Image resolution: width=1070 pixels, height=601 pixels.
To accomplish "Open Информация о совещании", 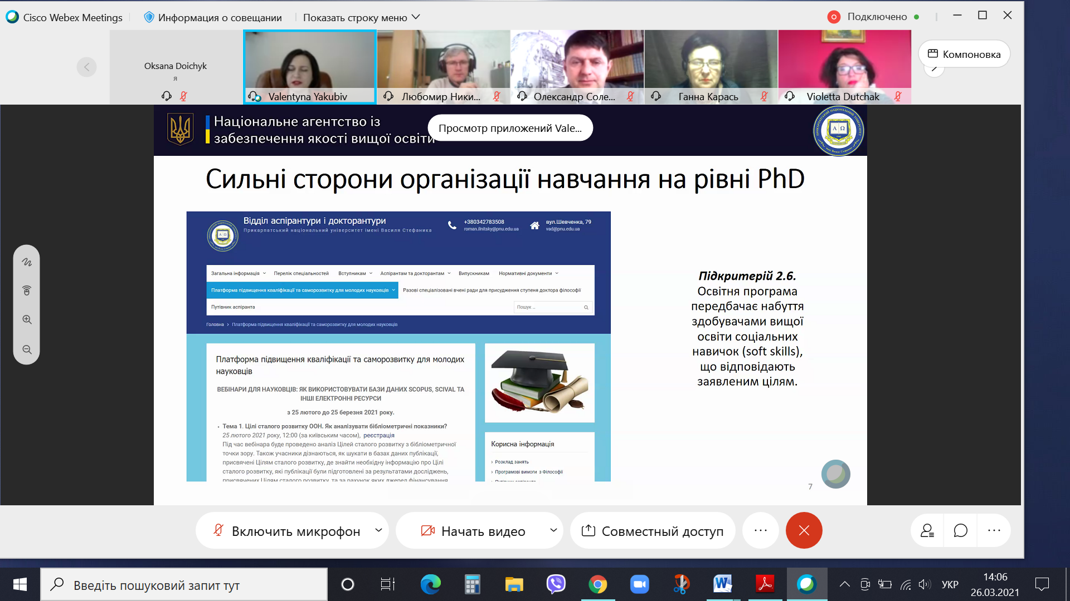I will 213,17.
